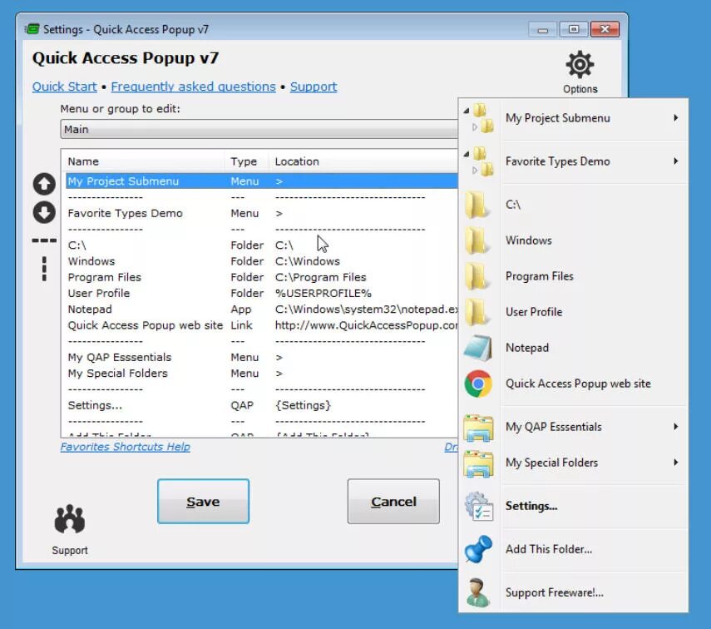The height and width of the screenshot is (629, 711).
Task: Click the My QAP Esssentials folder icon
Action: click(x=478, y=427)
